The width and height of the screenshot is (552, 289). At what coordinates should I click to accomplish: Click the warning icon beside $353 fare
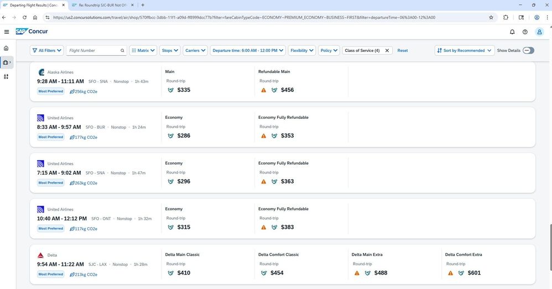tap(263, 136)
